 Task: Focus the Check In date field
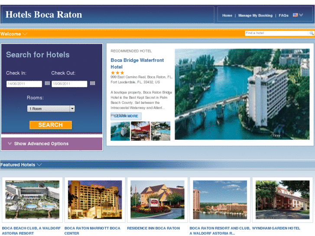(24, 84)
